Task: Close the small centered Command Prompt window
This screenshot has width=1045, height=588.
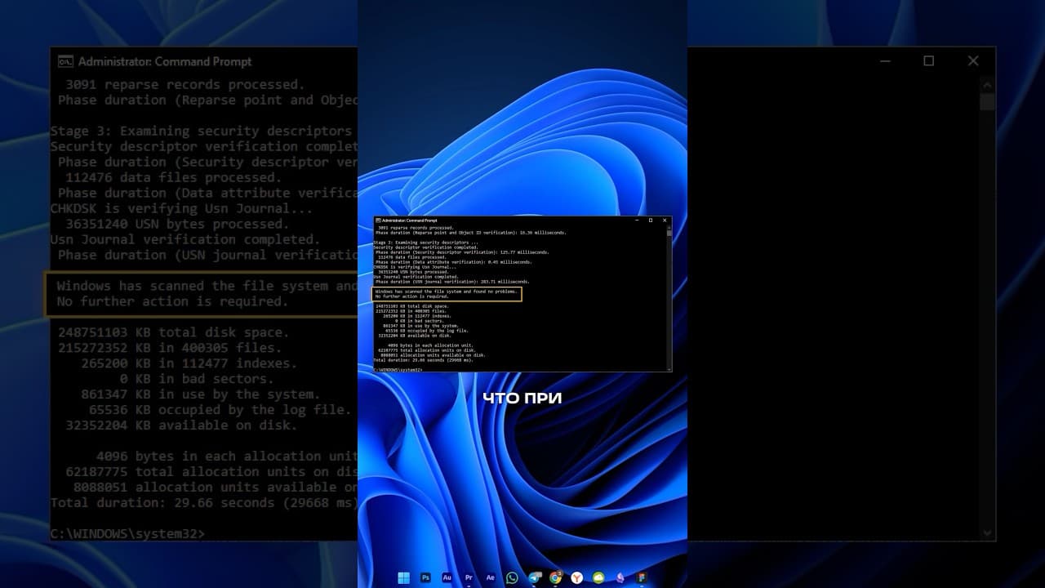Action: pyautogui.click(x=665, y=220)
